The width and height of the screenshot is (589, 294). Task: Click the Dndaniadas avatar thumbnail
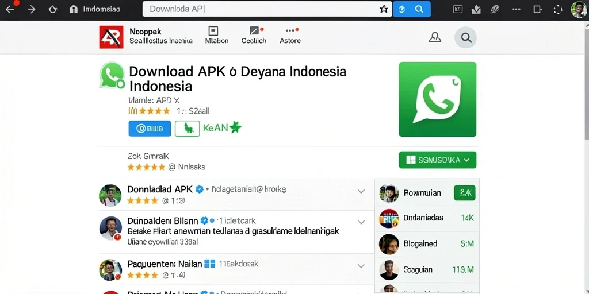[389, 218]
